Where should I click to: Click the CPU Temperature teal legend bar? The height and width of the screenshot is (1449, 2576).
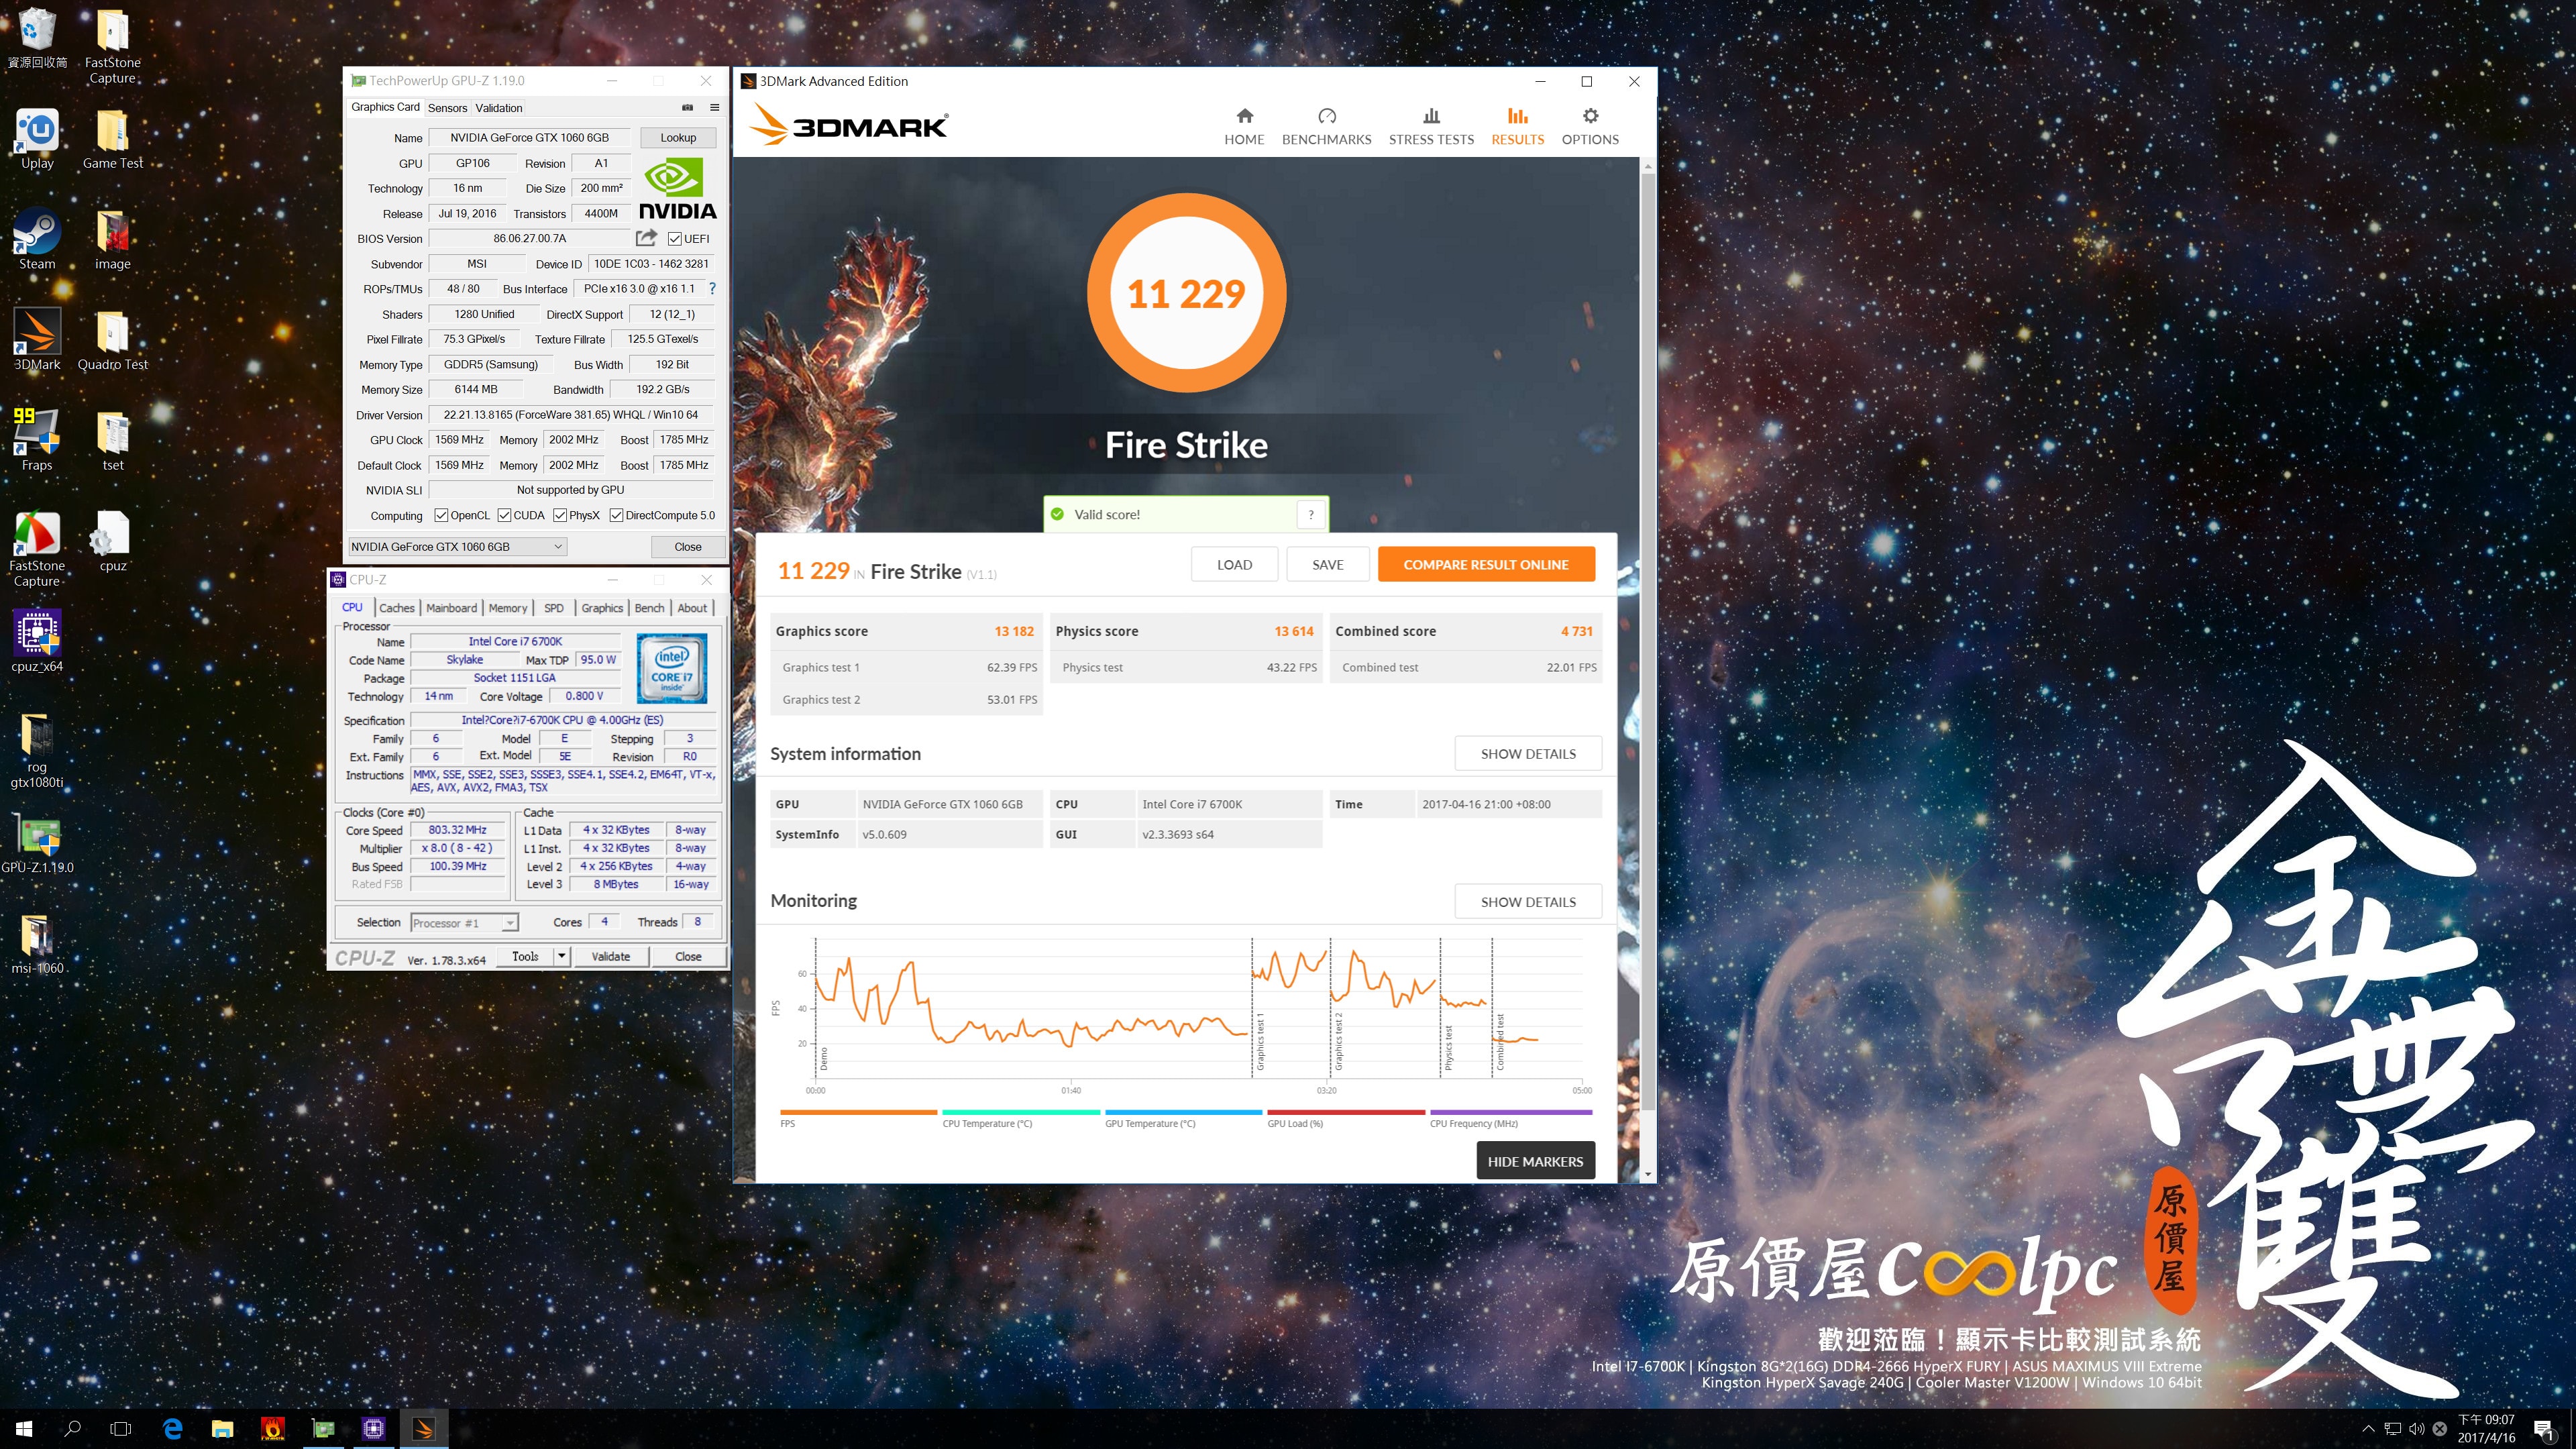[1020, 1112]
